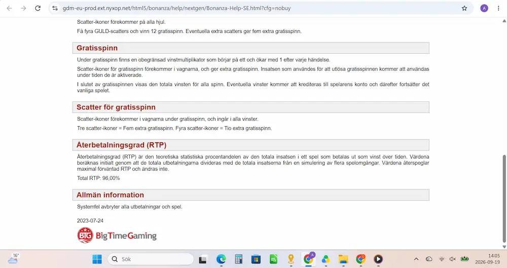Open the Chrome profile avatar

484,9
